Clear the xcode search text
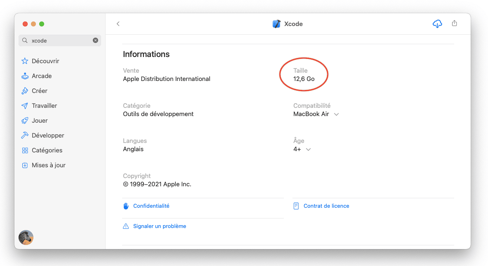The width and height of the screenshot is (488, 266). tap(96, 40)
